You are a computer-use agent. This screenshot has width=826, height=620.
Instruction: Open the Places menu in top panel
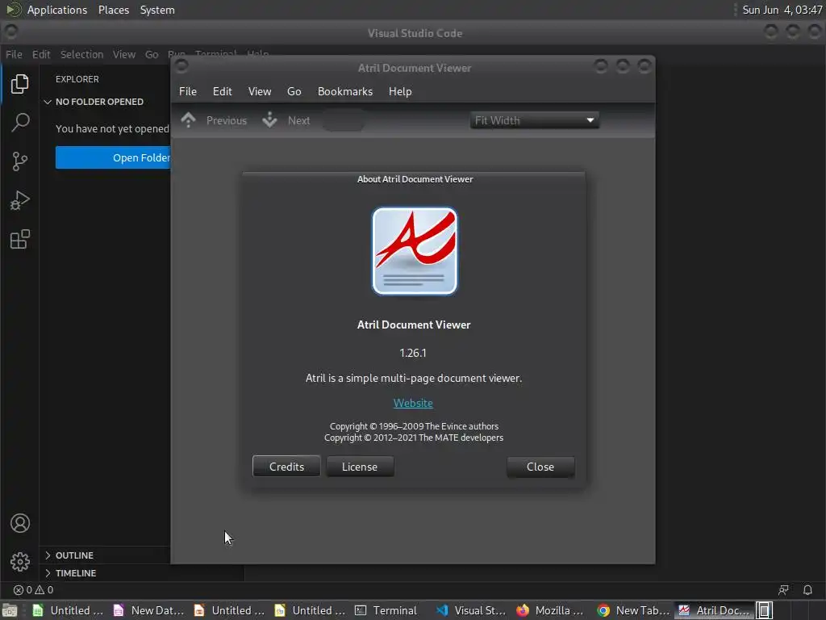tap(113, 10)
